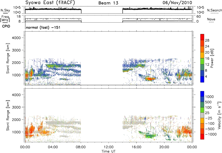
Task: Click the "N.Sky" legend label
Action: pos(5,10)
